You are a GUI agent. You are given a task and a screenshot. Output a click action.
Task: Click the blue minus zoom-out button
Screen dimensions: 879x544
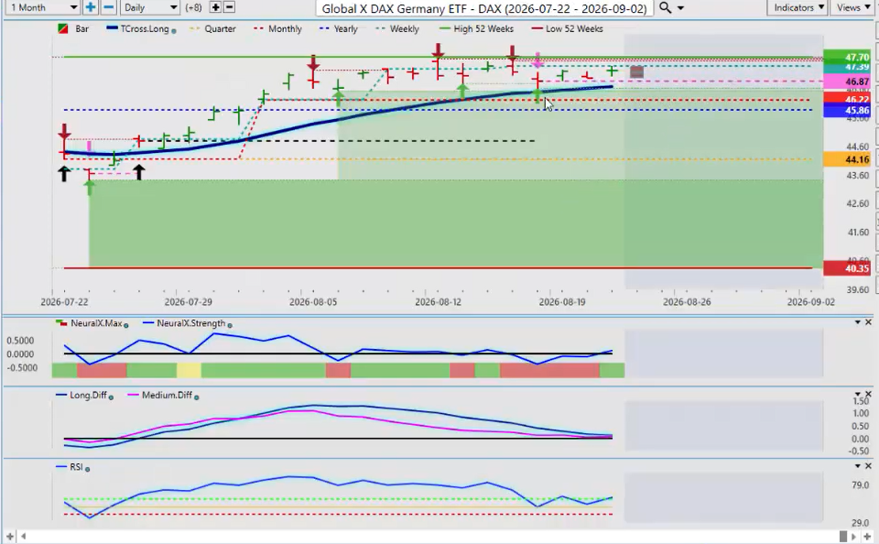pos(109,7)
